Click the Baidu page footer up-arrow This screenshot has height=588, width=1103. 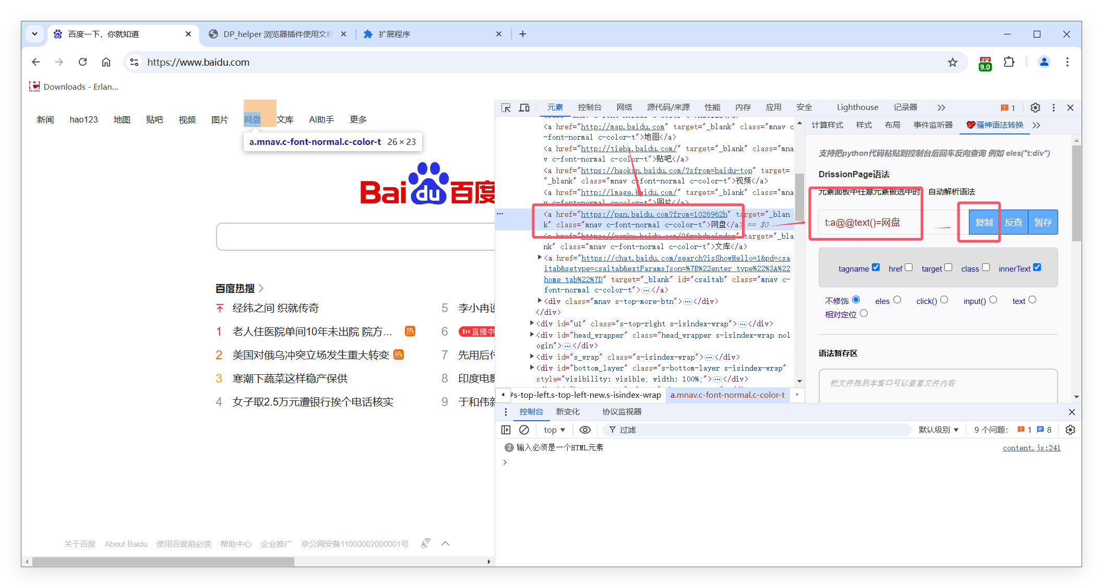tap(445, 543)
